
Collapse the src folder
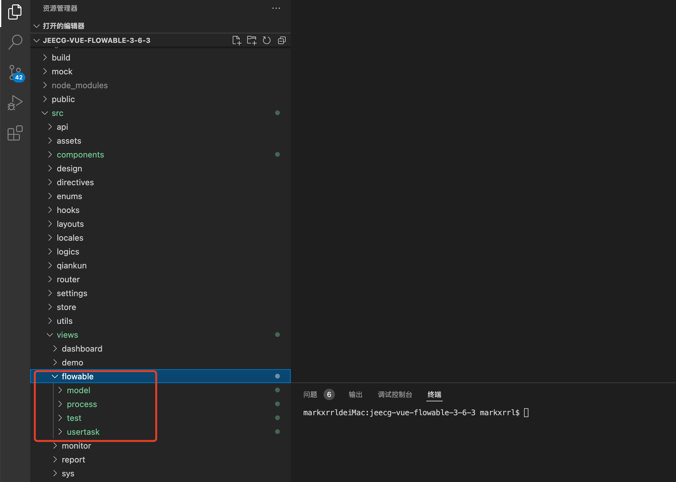click(x=160, y=113)
